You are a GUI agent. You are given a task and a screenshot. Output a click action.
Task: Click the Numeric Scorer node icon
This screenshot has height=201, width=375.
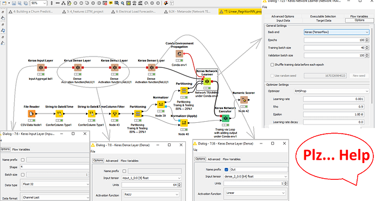pyautogui.click(x=243, y=100)
